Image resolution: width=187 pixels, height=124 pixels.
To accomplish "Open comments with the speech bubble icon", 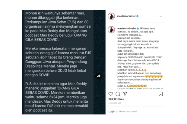I will tap(118, 94).
